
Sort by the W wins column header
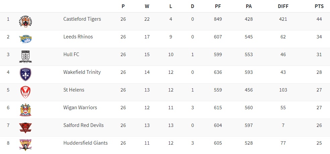tap(147, 6)
